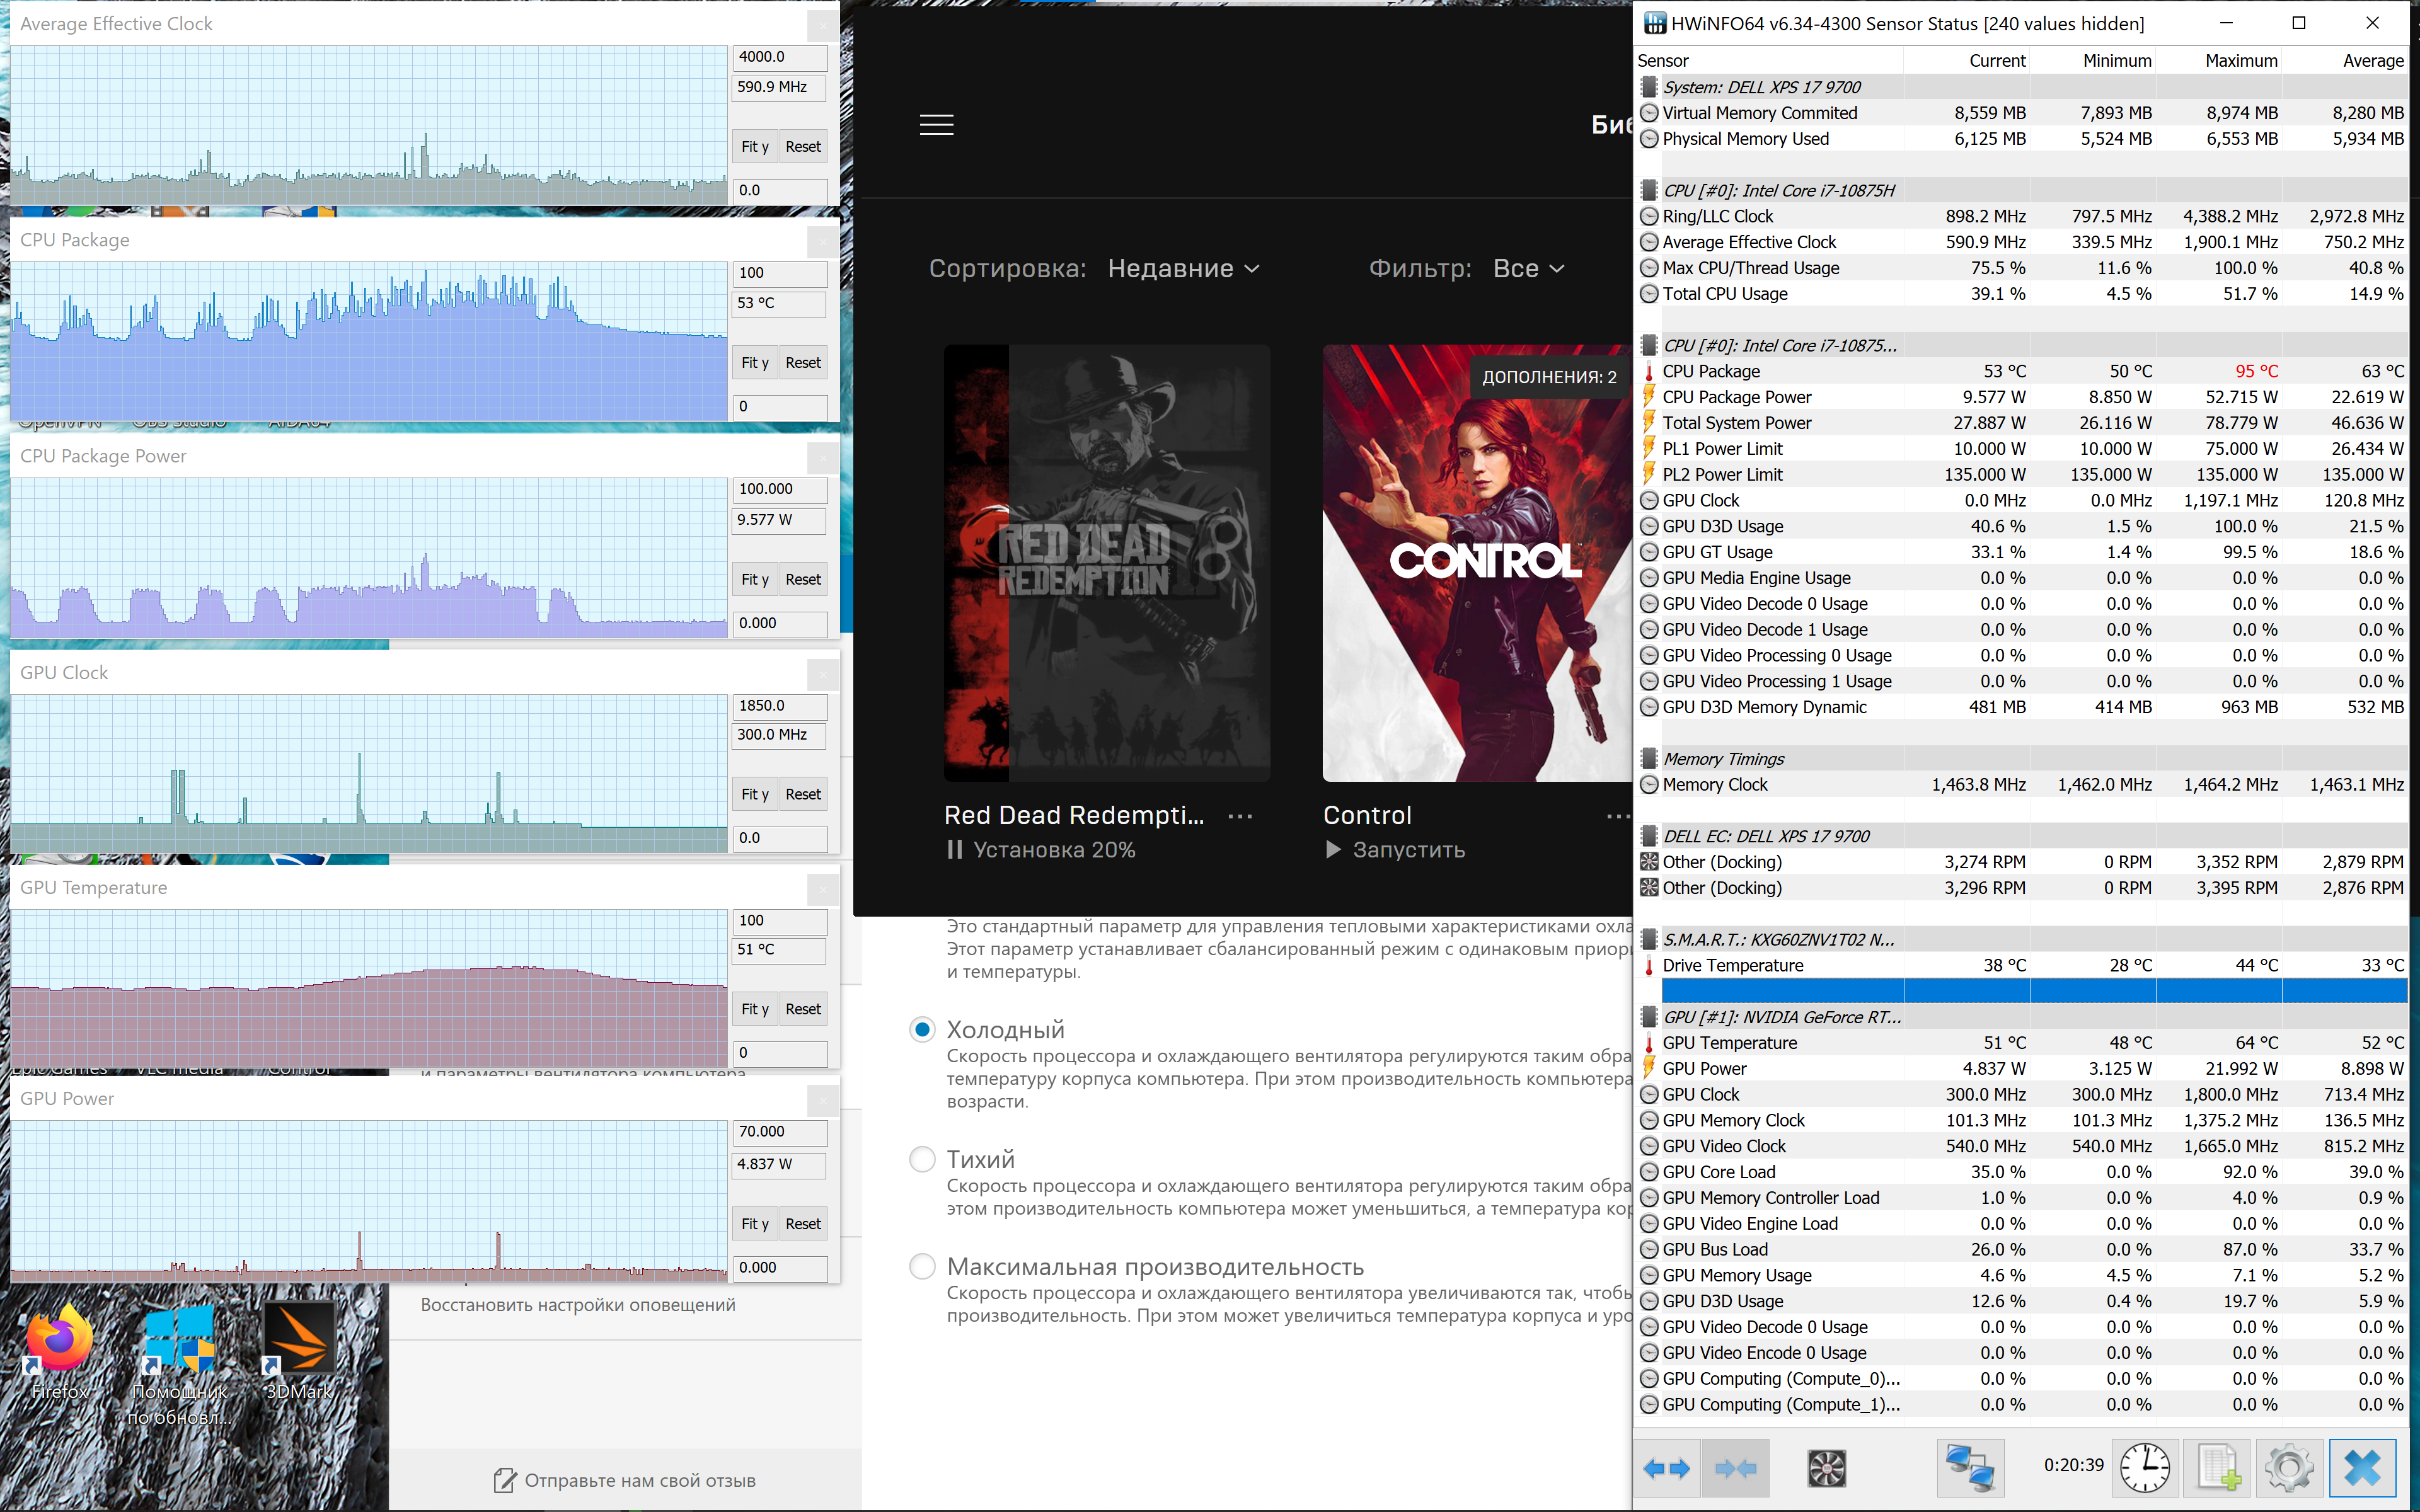
Task: Click the fan icon on first Other (Docking) row
Action: point(1649,862)
